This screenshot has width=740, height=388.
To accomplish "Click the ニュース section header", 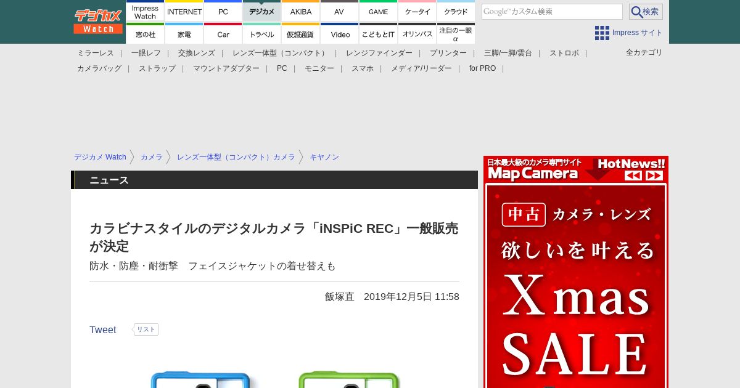I will point(274,180).
